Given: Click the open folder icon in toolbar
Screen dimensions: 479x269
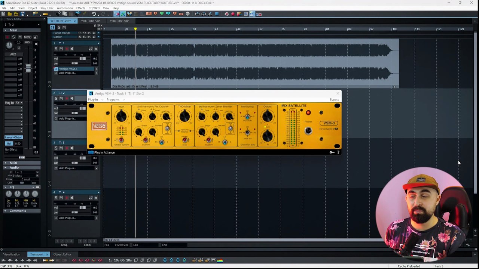Looking at the screenshot, I should (9, 14).
